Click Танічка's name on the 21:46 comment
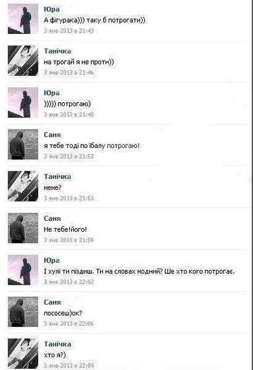Viewport: 253px width, 370px height. [x=57, y=51]
